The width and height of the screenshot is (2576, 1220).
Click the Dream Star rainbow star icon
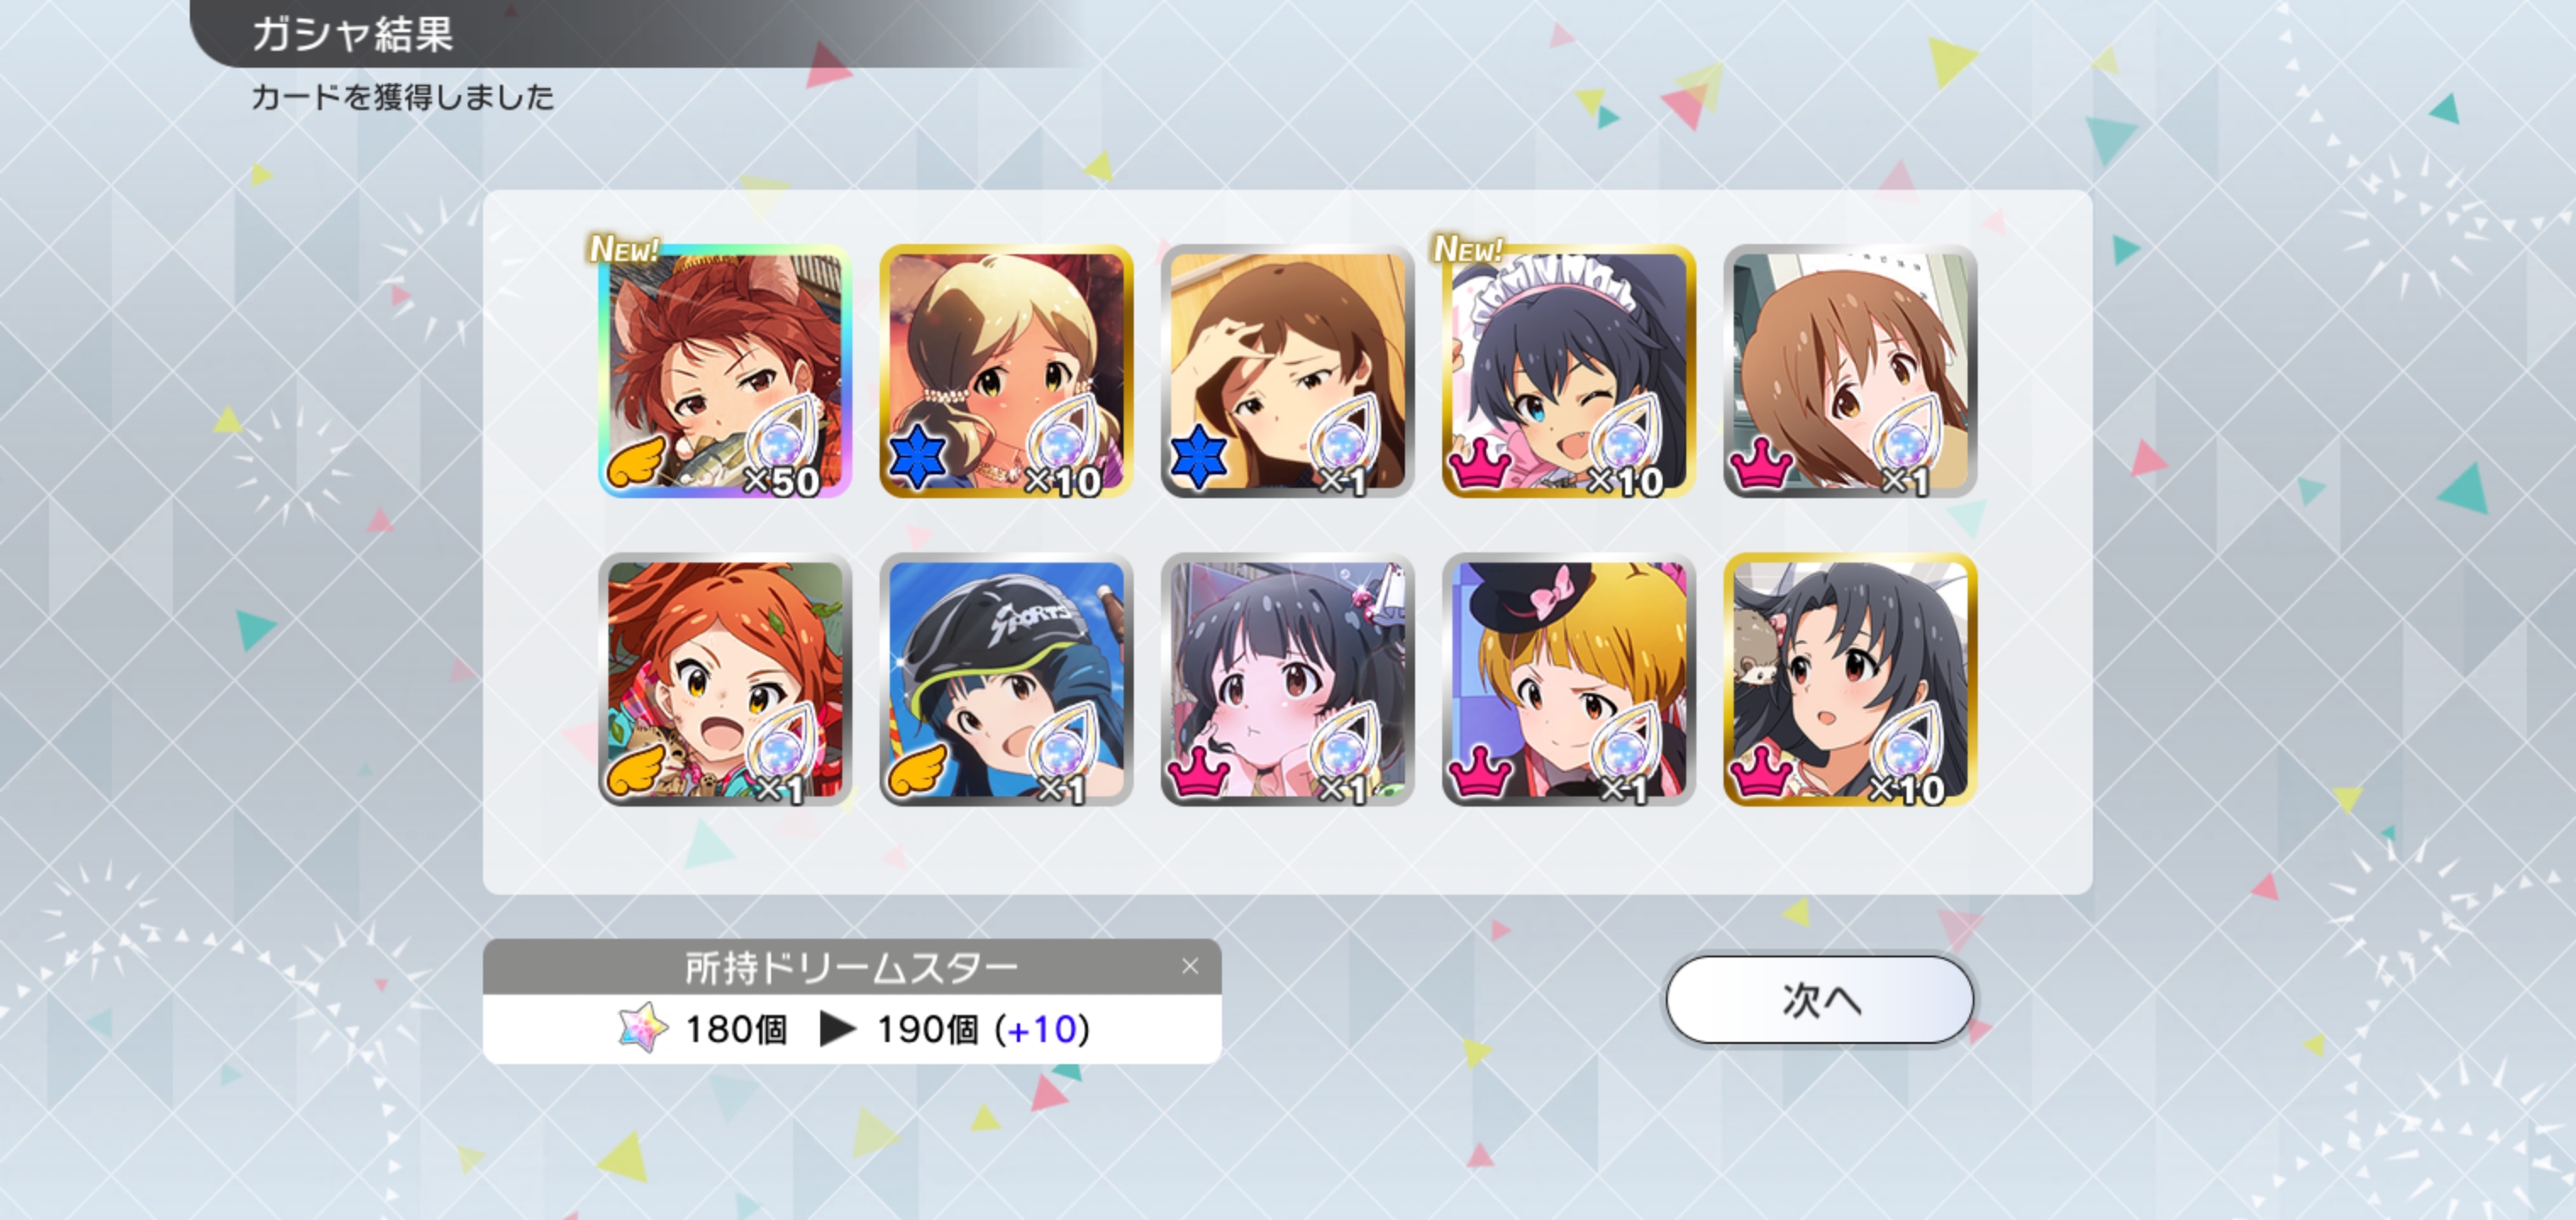[x=642, y=1028]
